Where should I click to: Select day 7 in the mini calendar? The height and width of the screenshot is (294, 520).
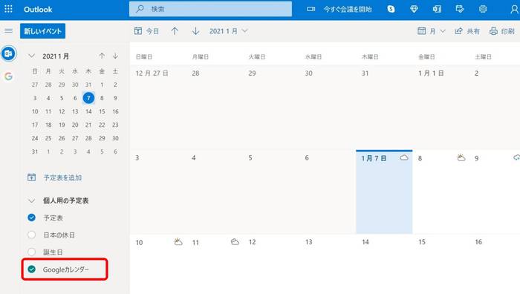tap(88, 98)
